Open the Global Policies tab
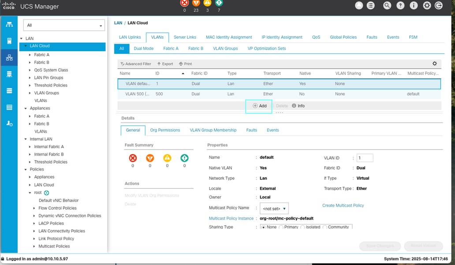The height and width of the screenshot is (265, 455). tap(343, 37)
